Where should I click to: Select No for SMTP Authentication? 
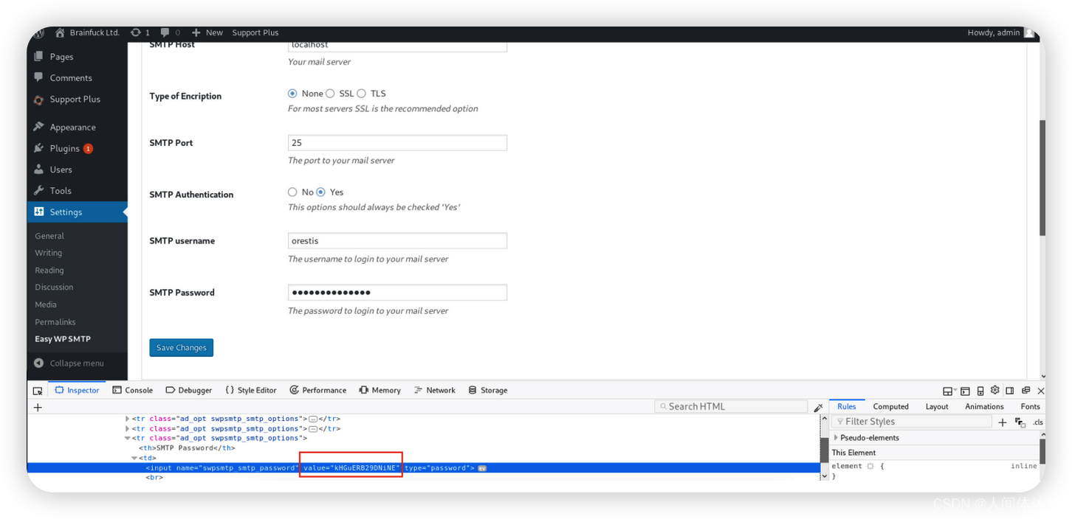pyautogui.click(x=292, y=192)
